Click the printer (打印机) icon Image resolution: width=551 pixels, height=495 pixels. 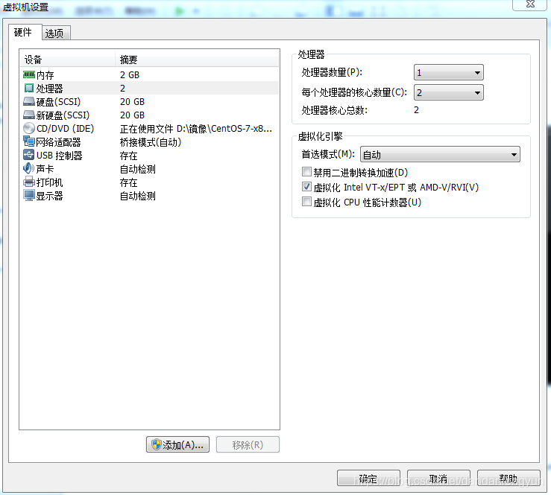[x=29, y=182]
